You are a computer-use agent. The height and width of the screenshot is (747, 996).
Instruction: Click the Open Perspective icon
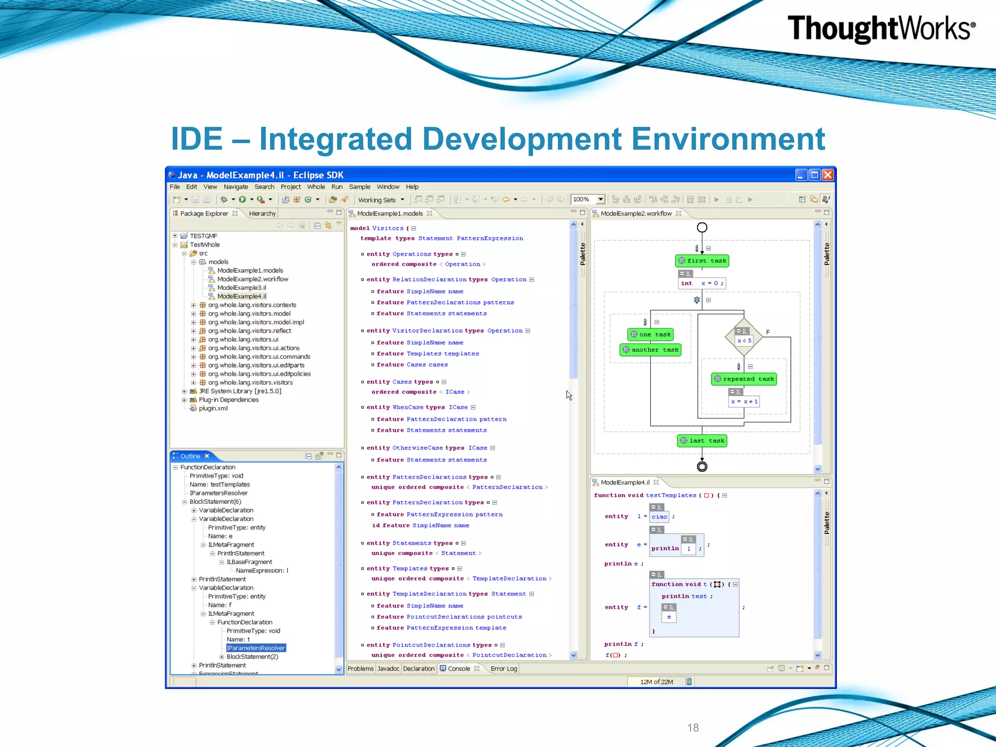click(x=802, y=199)
